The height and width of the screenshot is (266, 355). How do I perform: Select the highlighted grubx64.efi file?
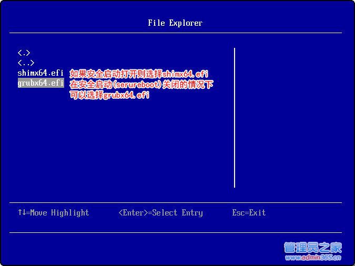pos(40,83)
